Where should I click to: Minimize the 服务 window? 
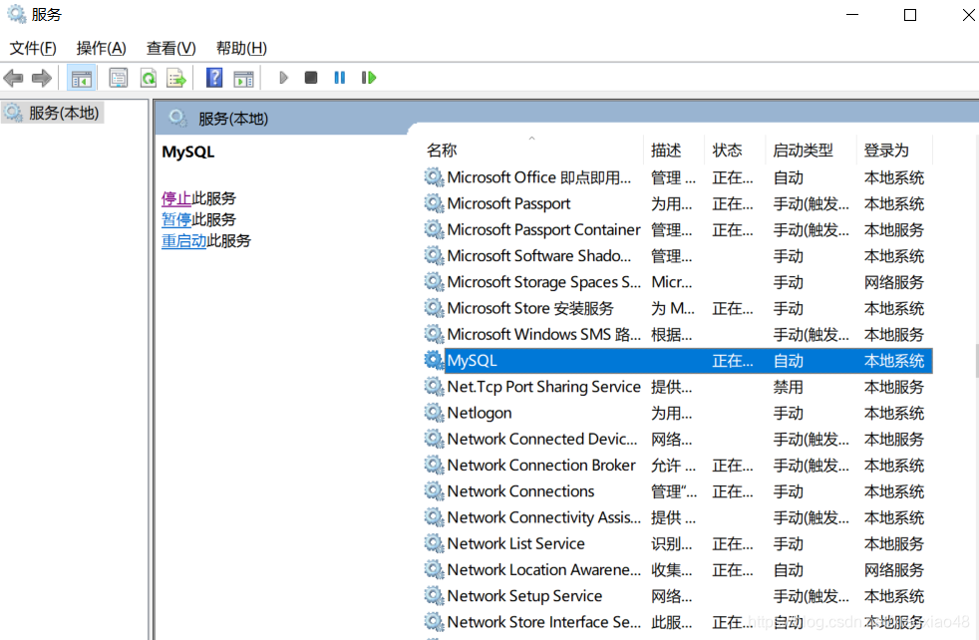point(852,14)
